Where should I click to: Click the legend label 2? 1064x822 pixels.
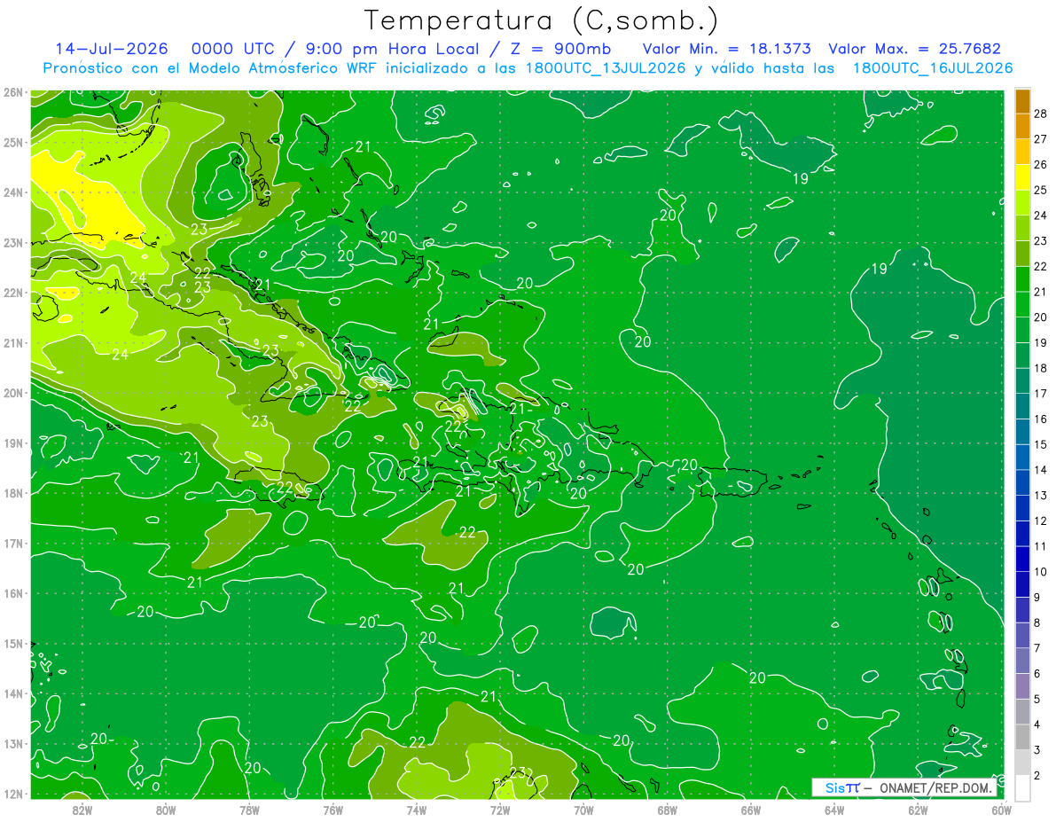pos(1037,776)
